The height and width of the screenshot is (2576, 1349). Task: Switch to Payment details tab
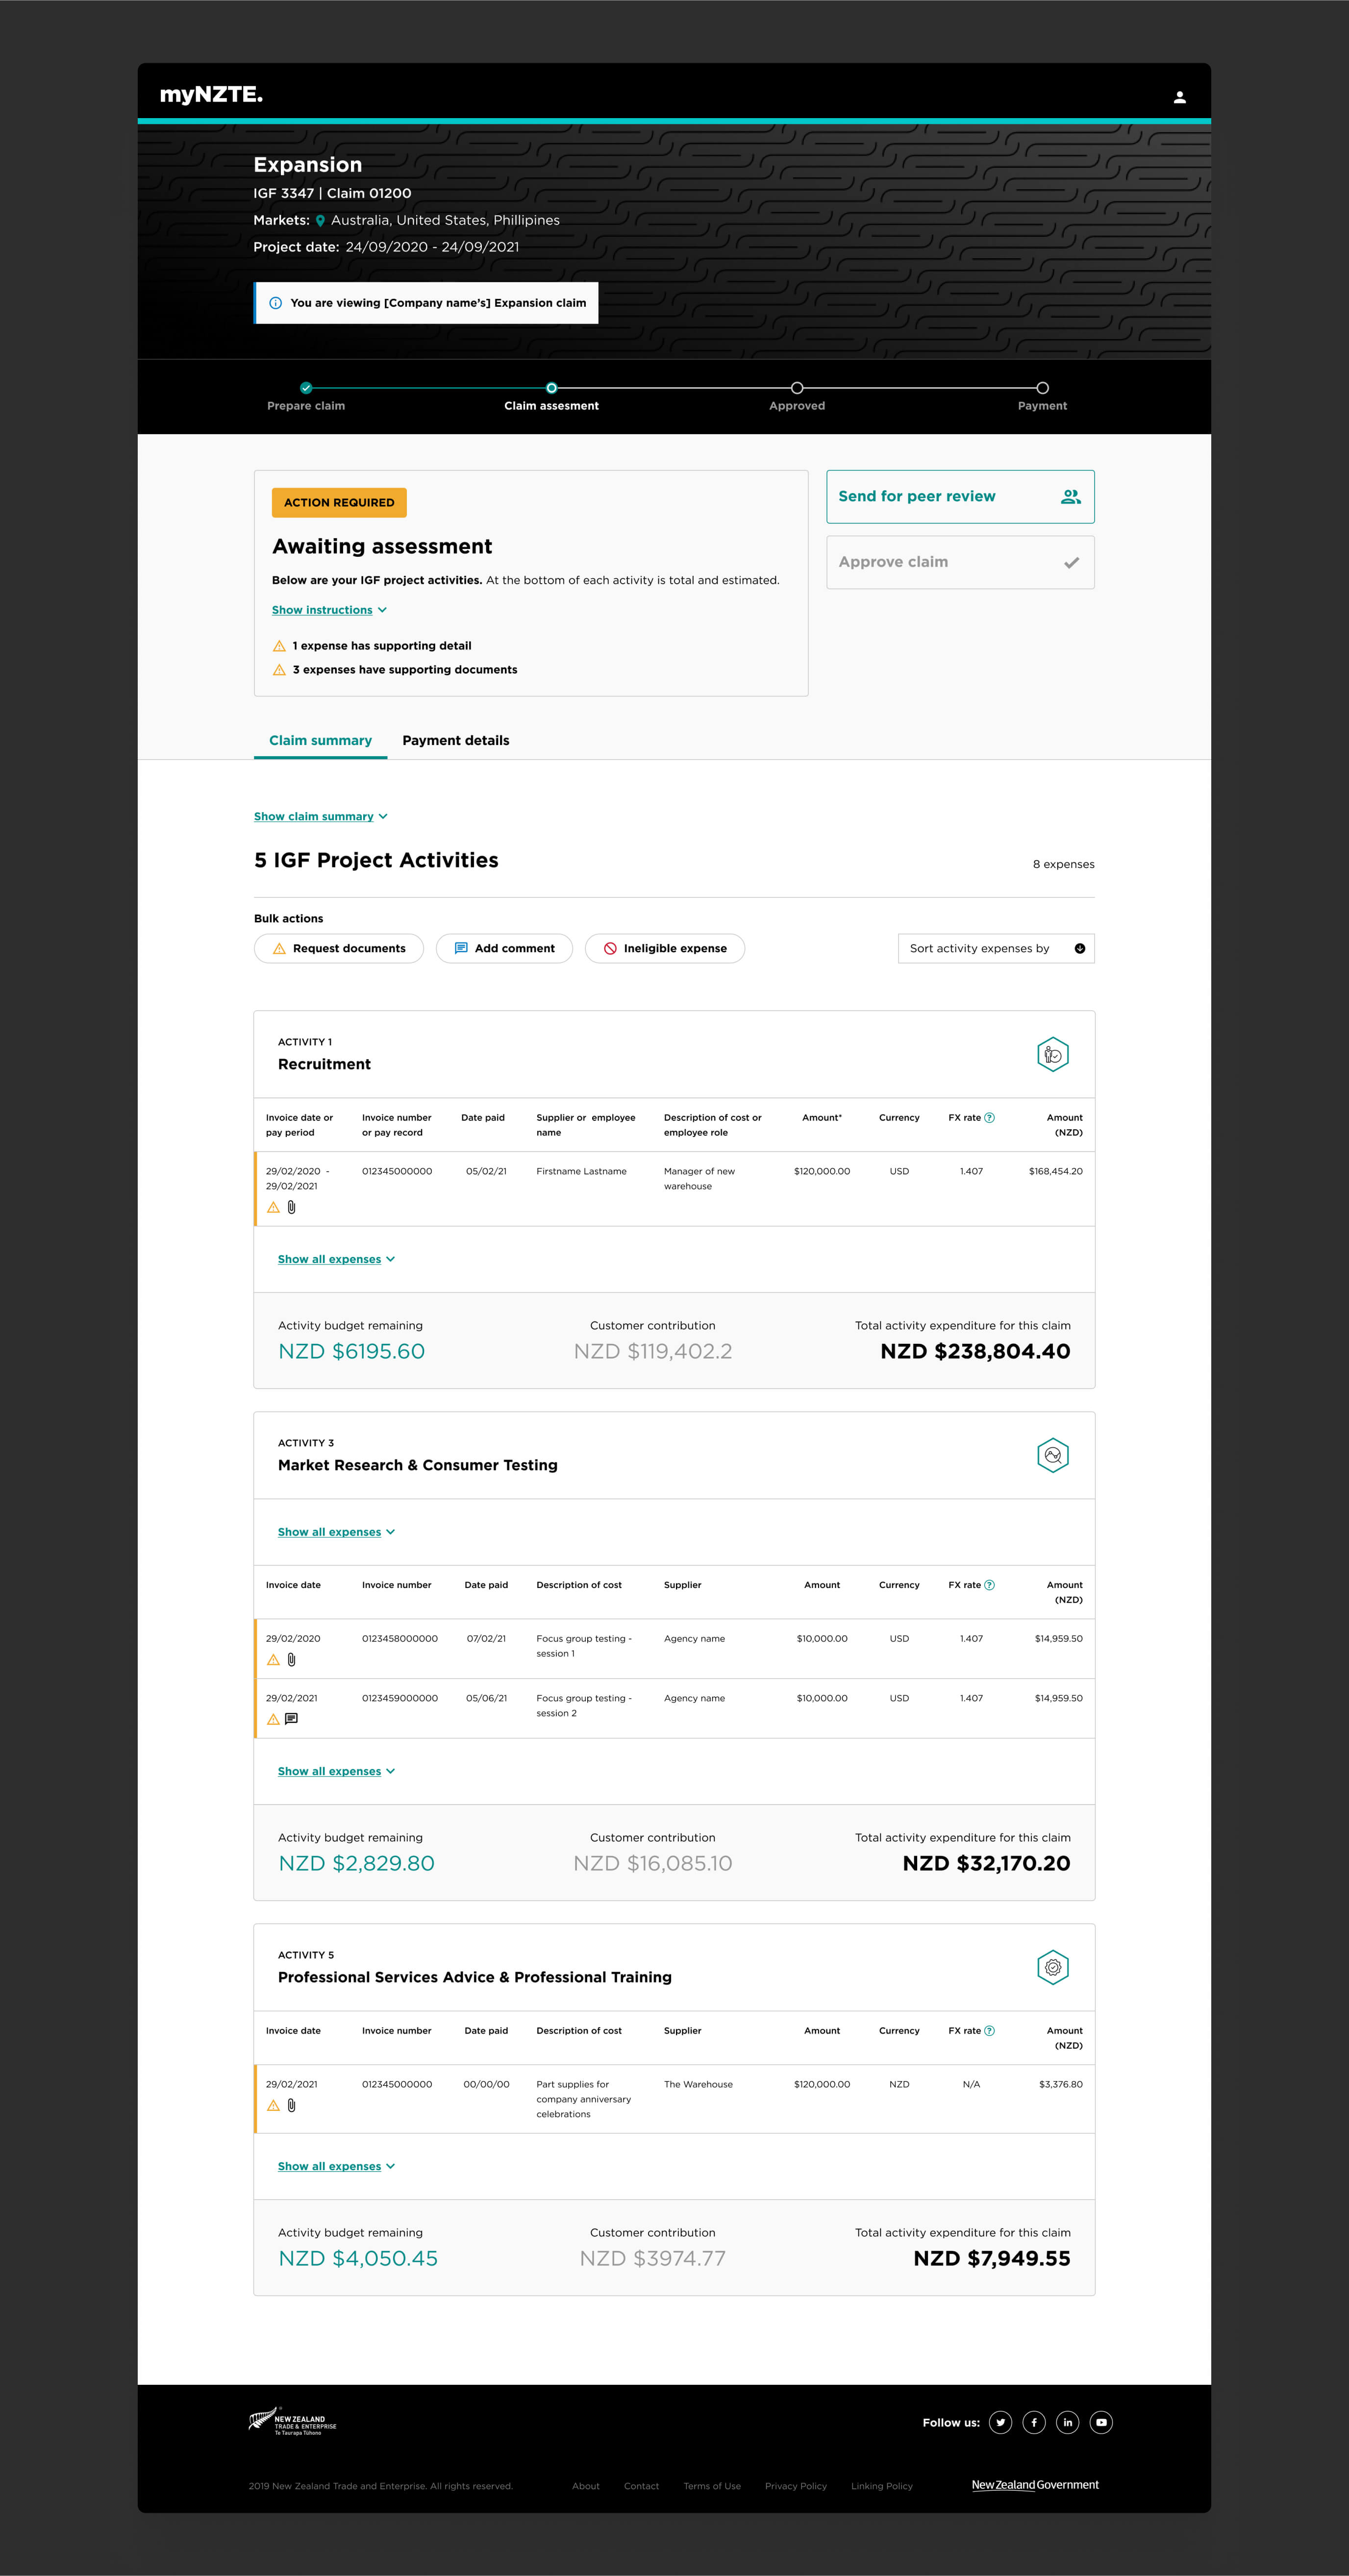[x=456, y=741]
